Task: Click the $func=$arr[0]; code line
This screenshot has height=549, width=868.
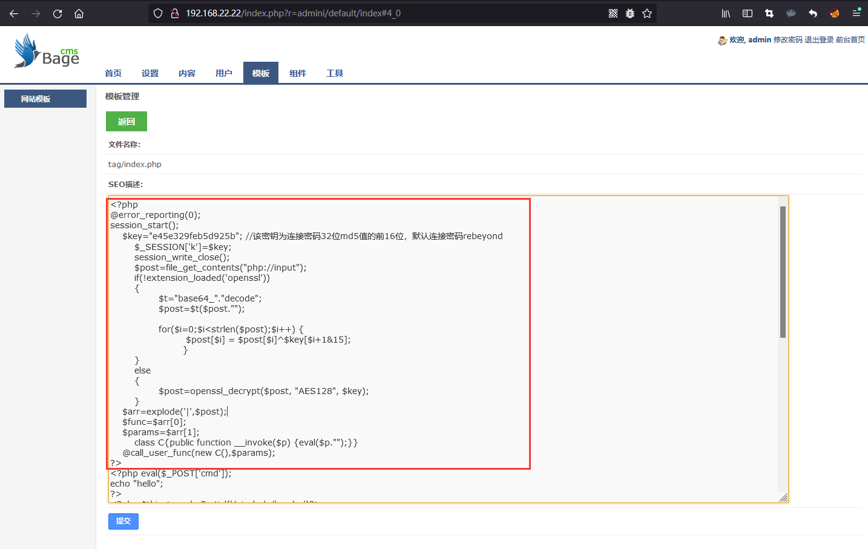Action: coord(154,422)
